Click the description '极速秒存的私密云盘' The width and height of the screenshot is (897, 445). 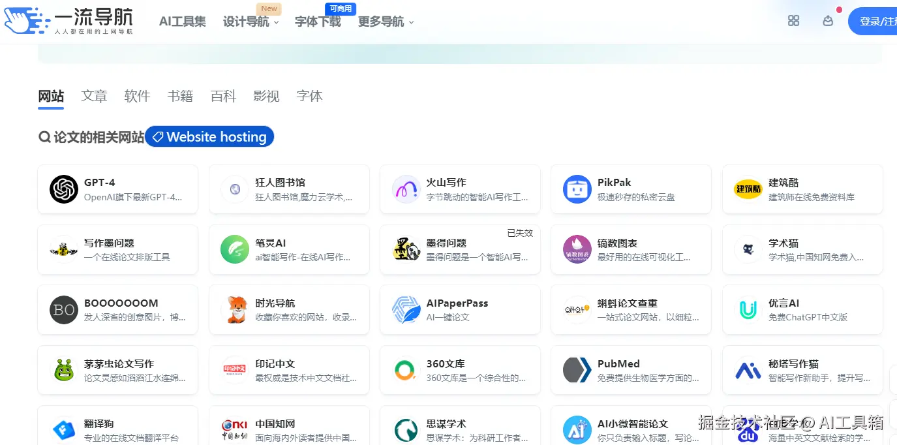click(636, 197)
